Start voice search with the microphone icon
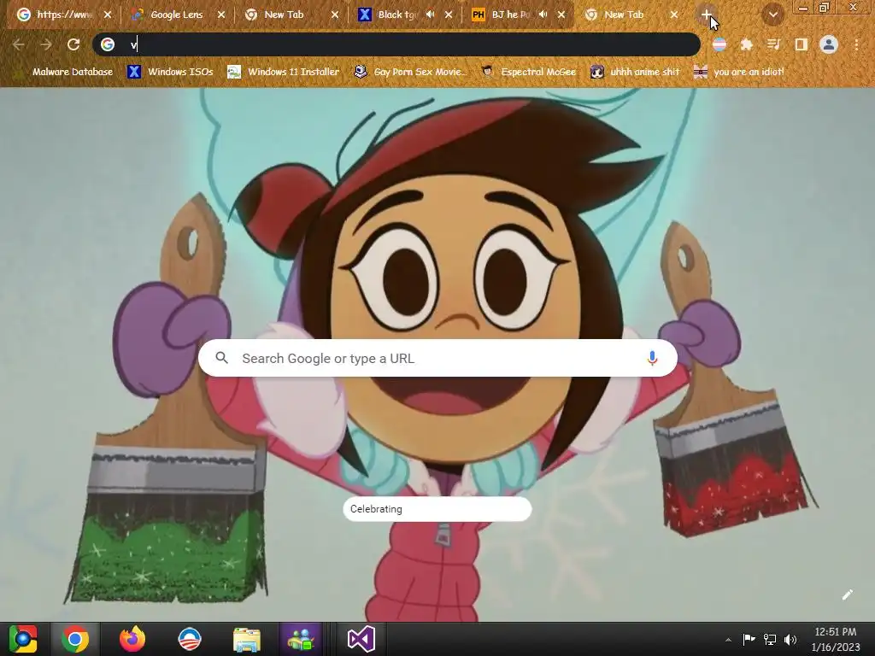The width and height of the screenshot is (875, 656). point(652,358)
